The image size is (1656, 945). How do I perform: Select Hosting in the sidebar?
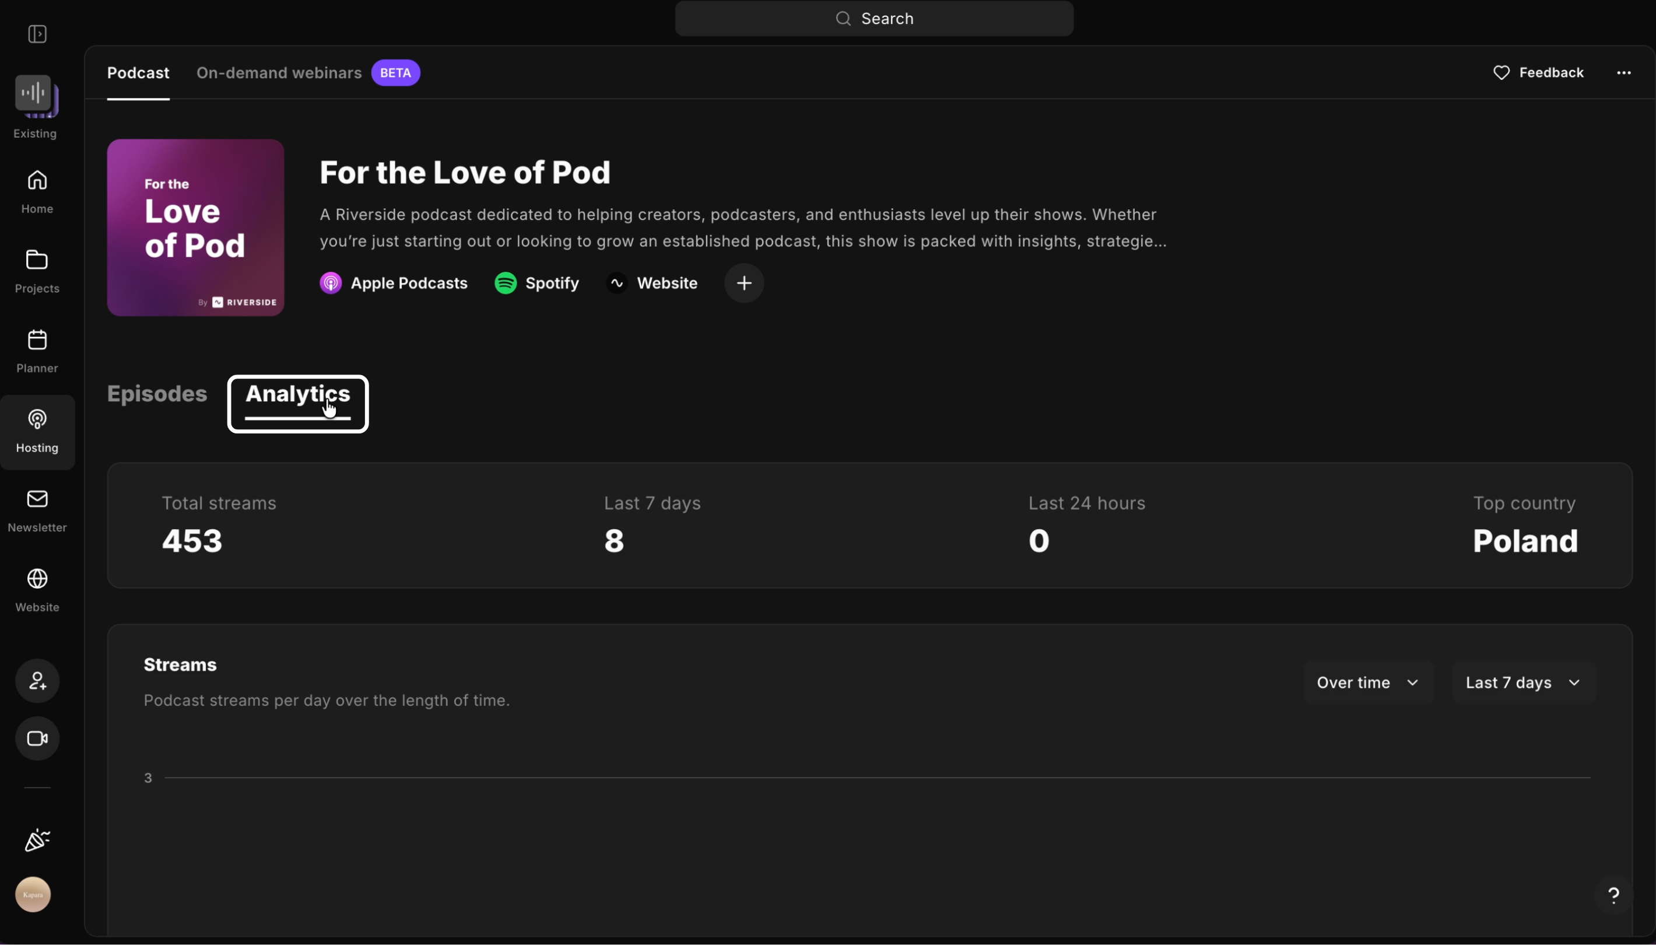point(37,432)
